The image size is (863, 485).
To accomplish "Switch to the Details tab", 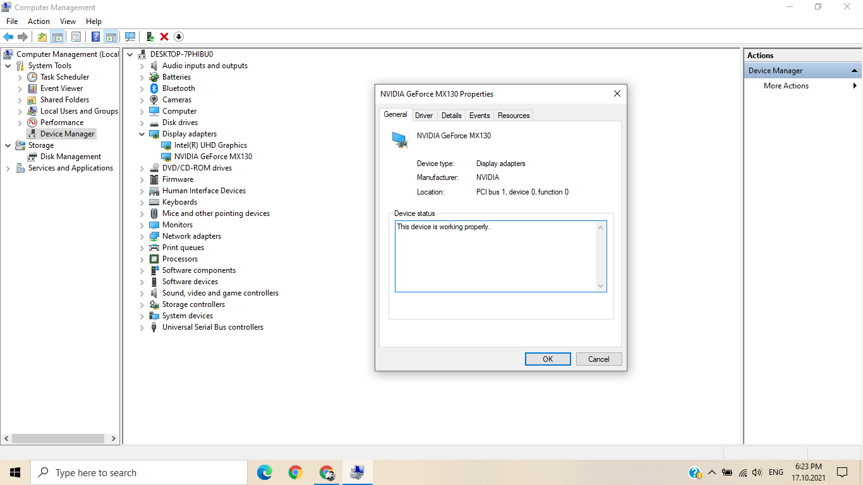I will click(x=451, y=116).
